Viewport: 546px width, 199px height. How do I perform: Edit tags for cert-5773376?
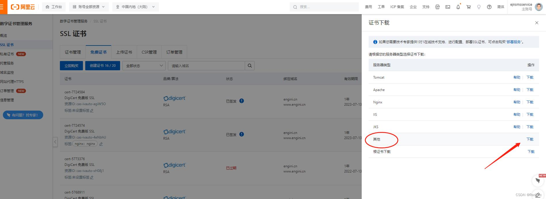92,177
